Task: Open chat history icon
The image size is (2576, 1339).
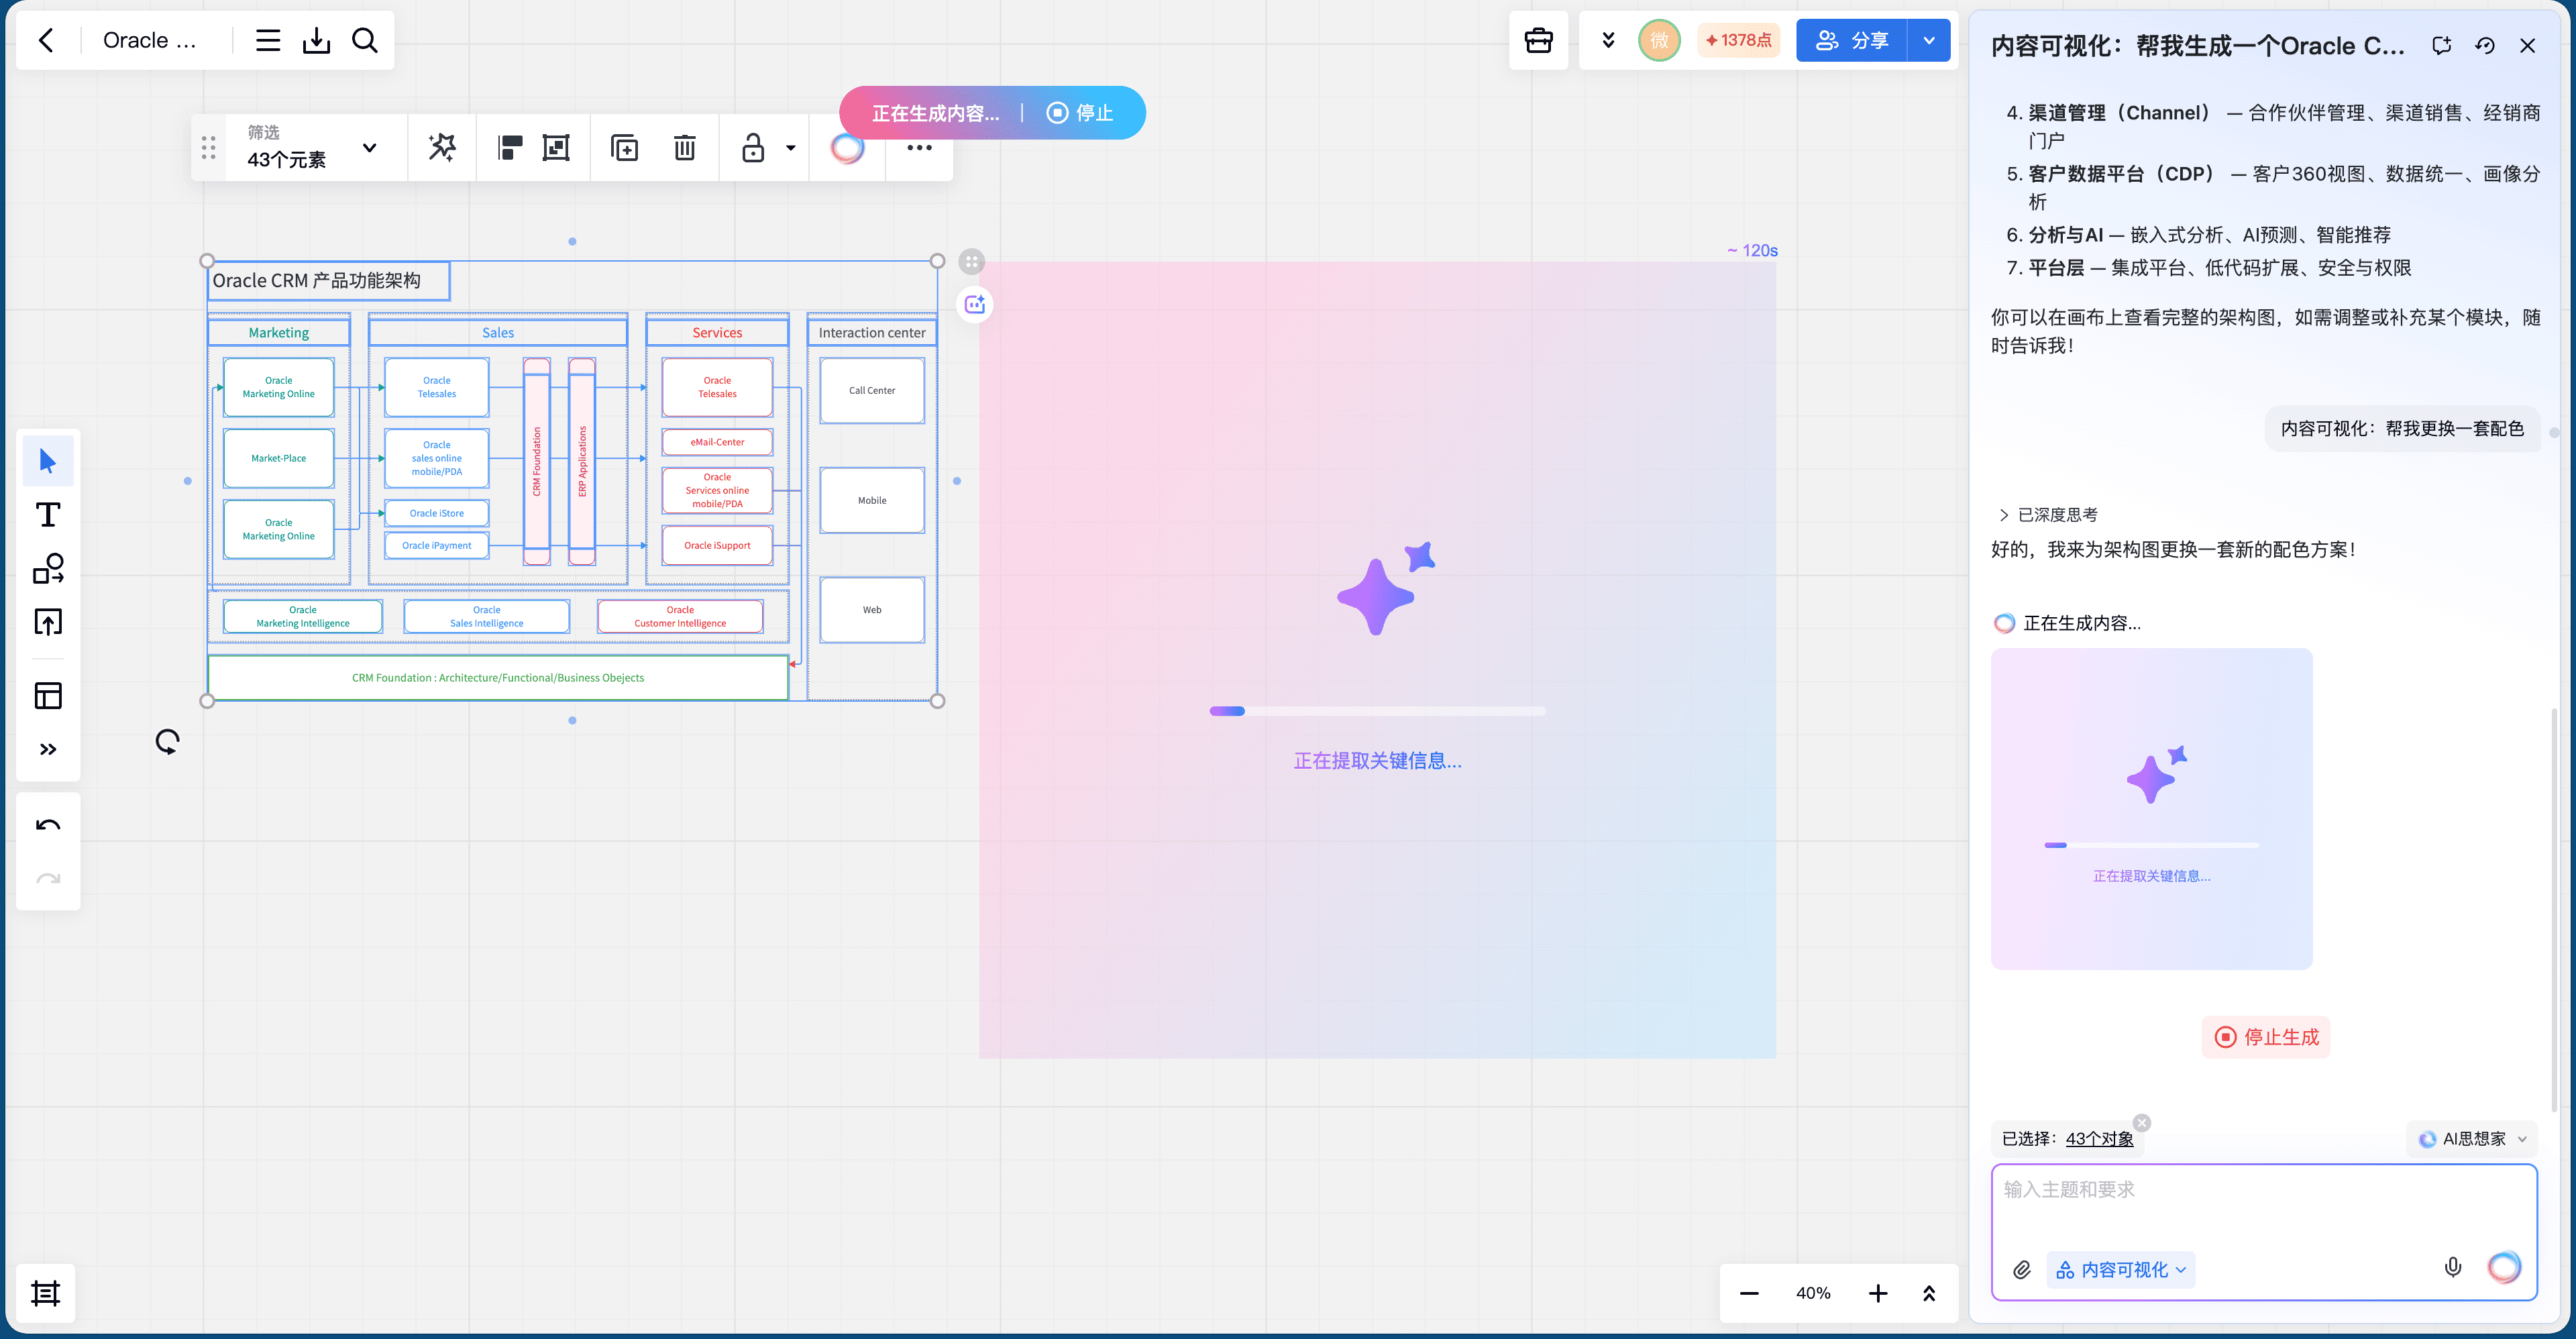Action: pyautogui.click(x=2485, y=45)
